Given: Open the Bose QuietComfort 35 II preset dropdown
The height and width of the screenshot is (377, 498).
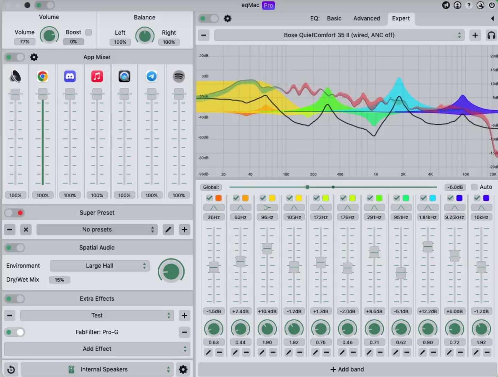Looking at the screenshot, I should pyautogui.click(x=339, y=35).
